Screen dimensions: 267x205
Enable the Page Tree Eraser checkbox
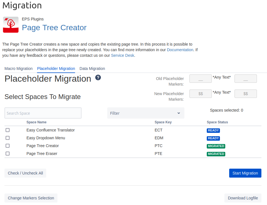[x=8, y=154]
